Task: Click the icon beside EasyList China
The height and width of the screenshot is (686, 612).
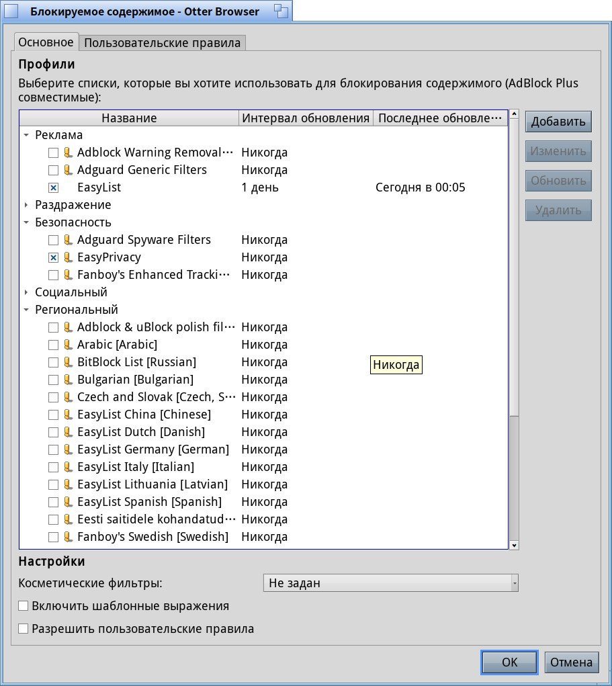Action: [68, 415]
